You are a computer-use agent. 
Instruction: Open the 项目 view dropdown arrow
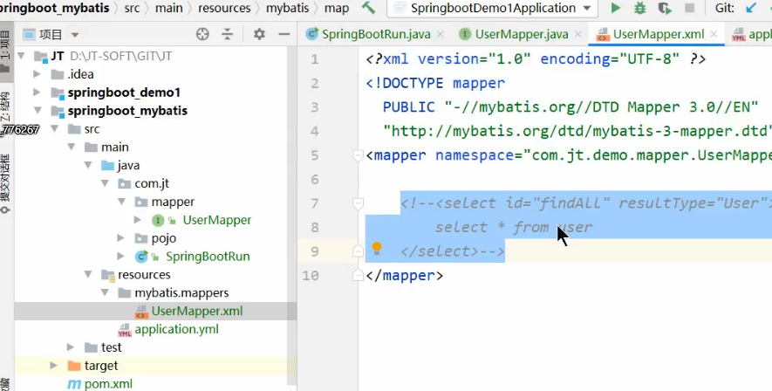(75, 35)
